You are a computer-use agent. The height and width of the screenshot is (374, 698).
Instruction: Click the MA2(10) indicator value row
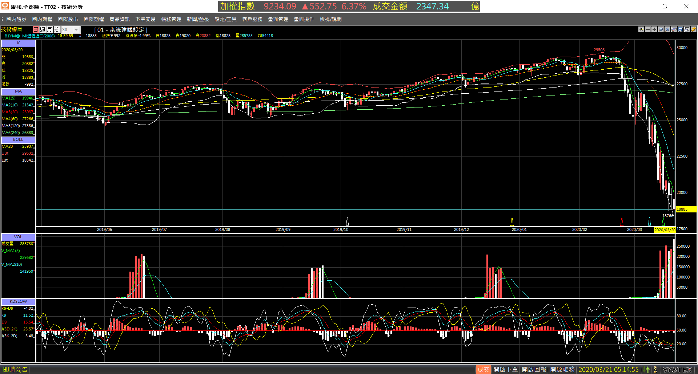pyautogui.click(x=18, y=105)
